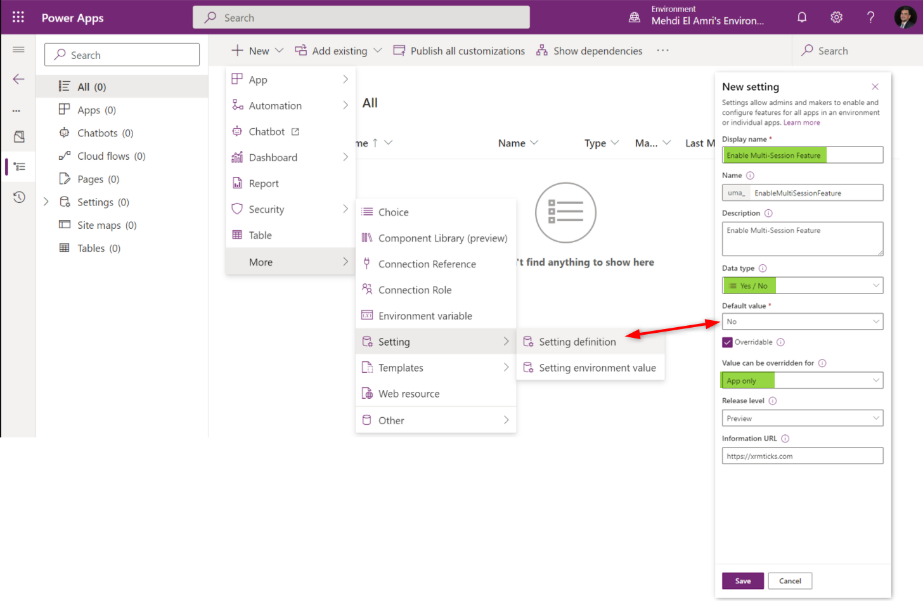The image size is (923, 601).
Task: Click the hamburger menu icon
Action: tap(18, 49)
